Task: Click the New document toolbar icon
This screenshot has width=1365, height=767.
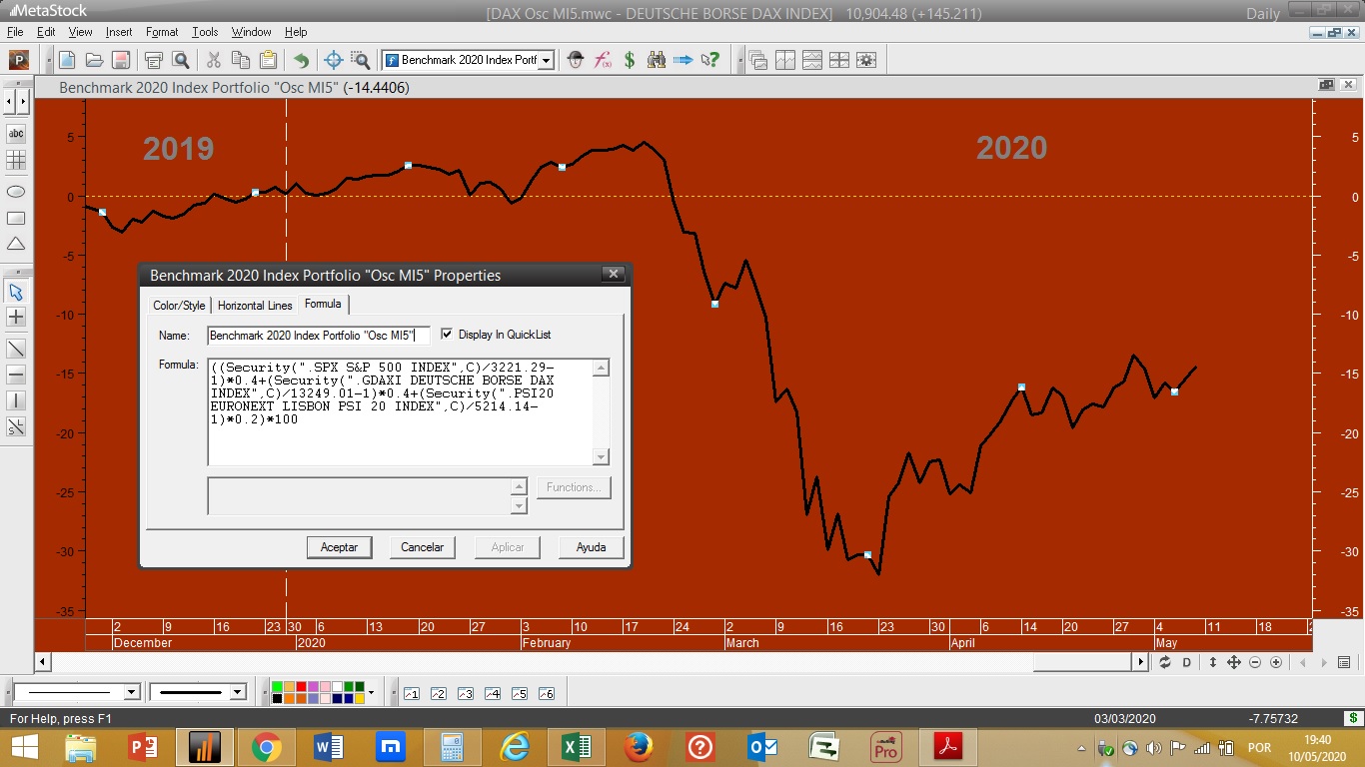Action: [x=68, y=60]
